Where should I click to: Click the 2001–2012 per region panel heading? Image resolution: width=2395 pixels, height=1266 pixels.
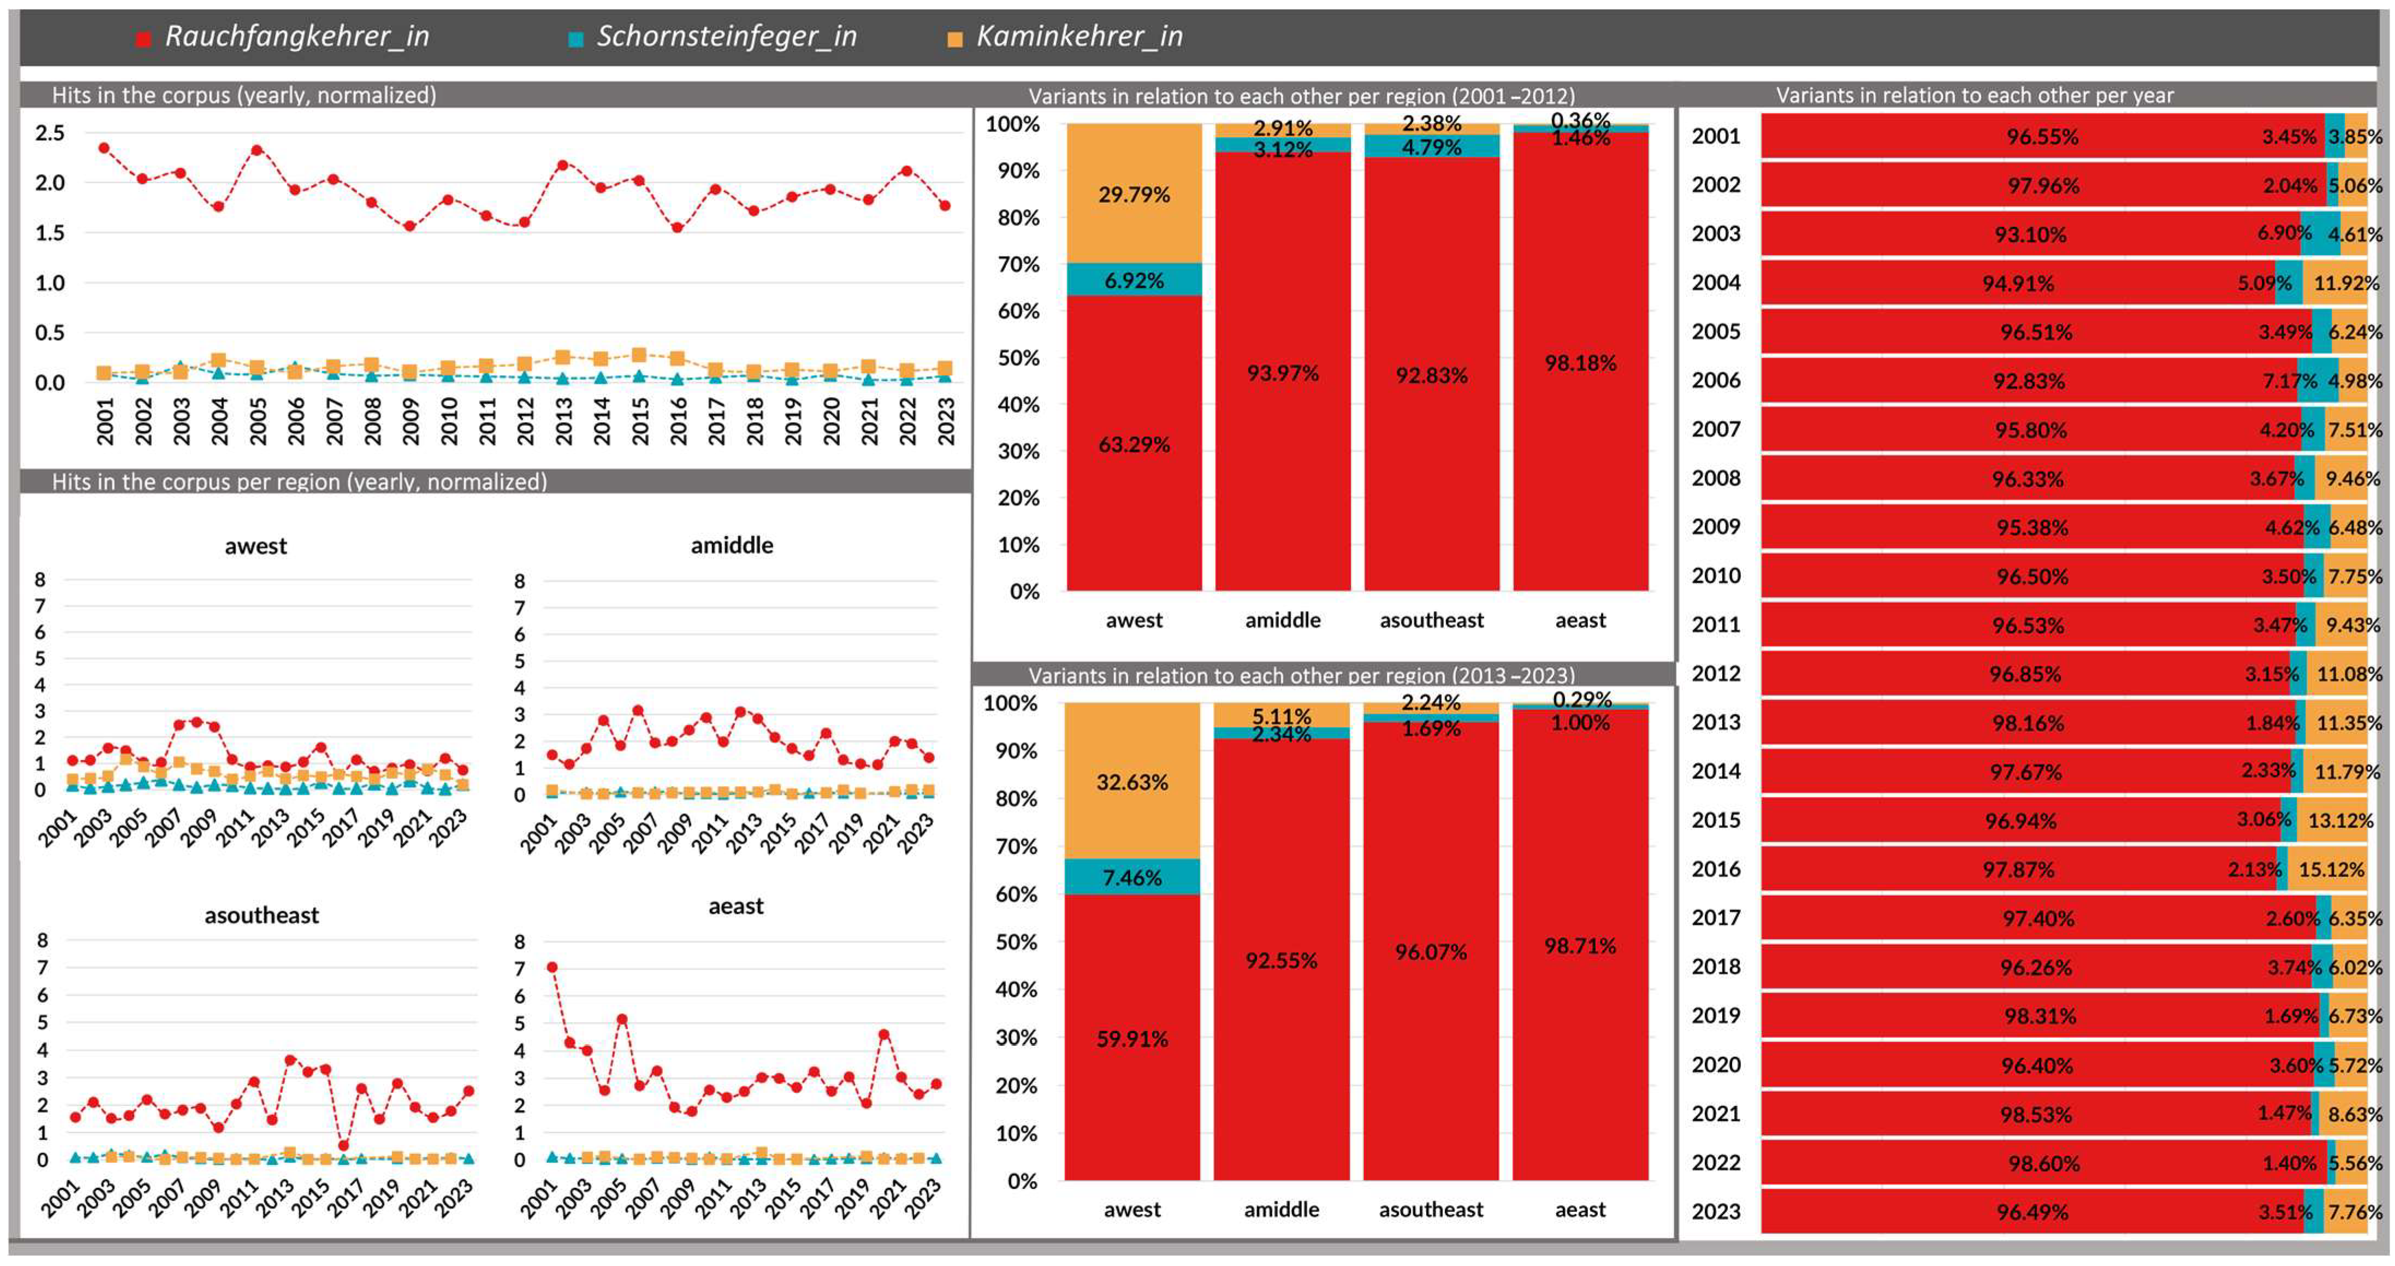tap(1302, 96)
